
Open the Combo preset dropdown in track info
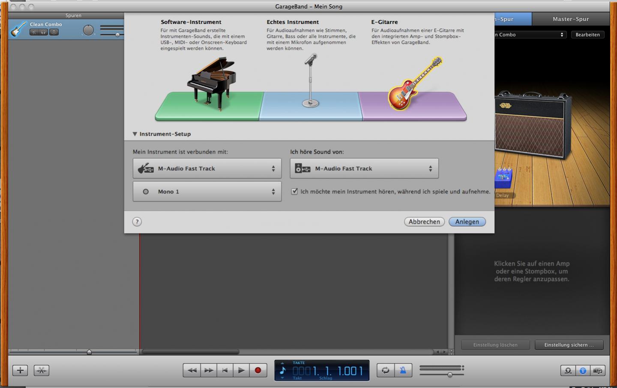[x=530, y=35]
